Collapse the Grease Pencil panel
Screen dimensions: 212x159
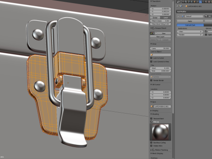coord(151,28)
